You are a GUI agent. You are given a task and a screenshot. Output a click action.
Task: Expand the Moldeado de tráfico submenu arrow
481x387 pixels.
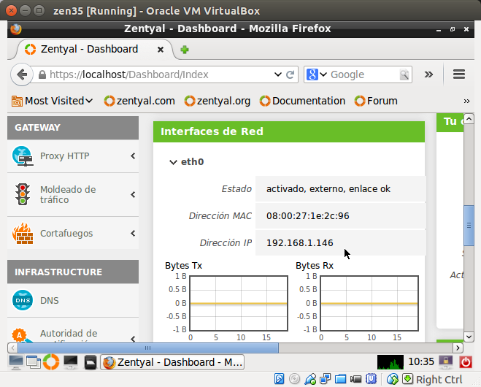point(133,194)
